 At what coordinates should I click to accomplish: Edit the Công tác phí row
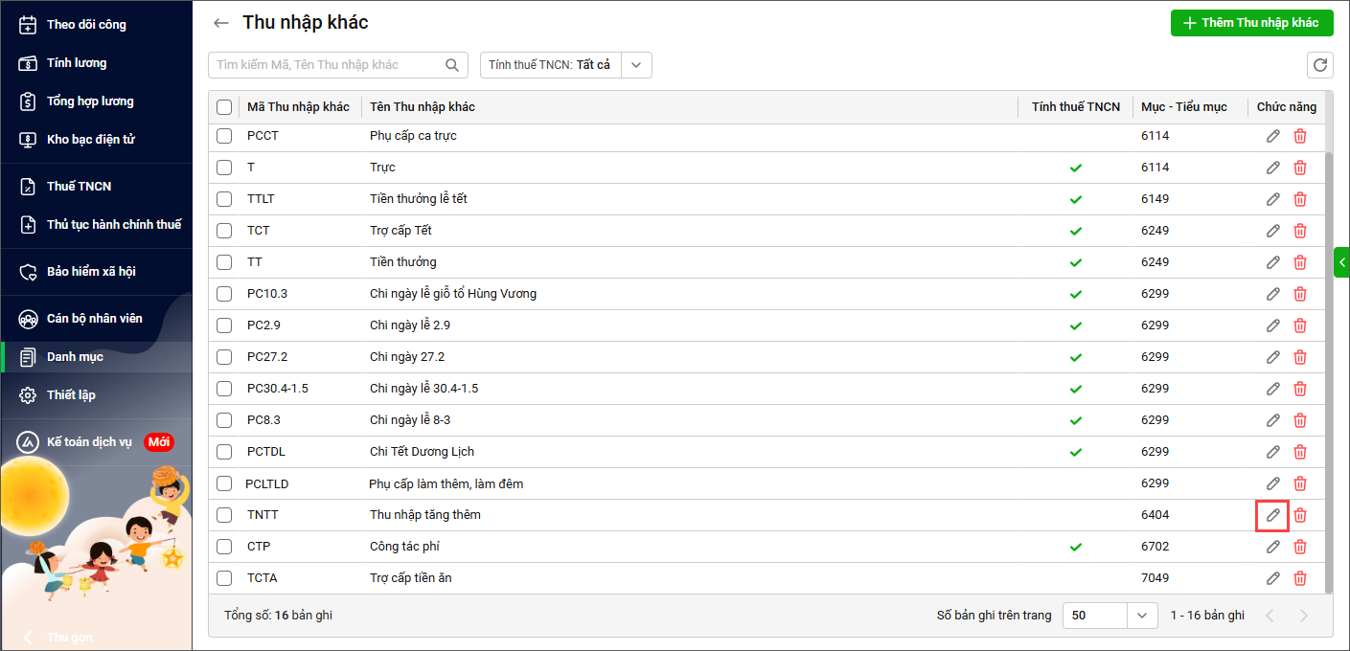tap(1272, 547)
